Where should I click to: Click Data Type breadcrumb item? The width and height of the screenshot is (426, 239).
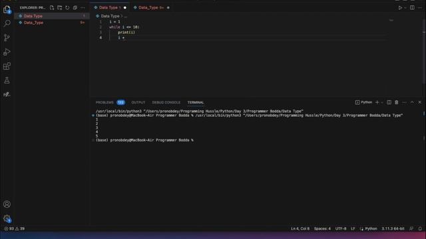point(110,16)
